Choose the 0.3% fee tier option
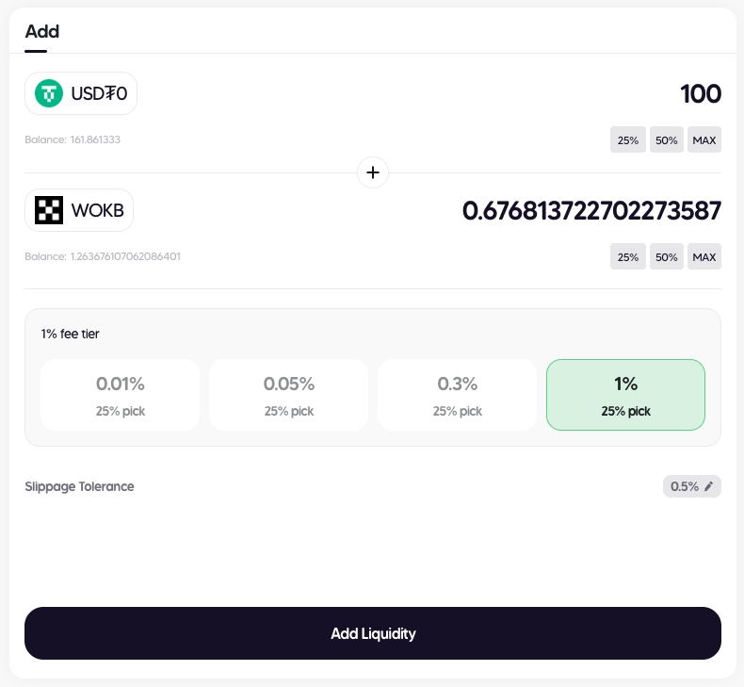The width and height of the screenshot is (744, 687). (x=457, y=395)
